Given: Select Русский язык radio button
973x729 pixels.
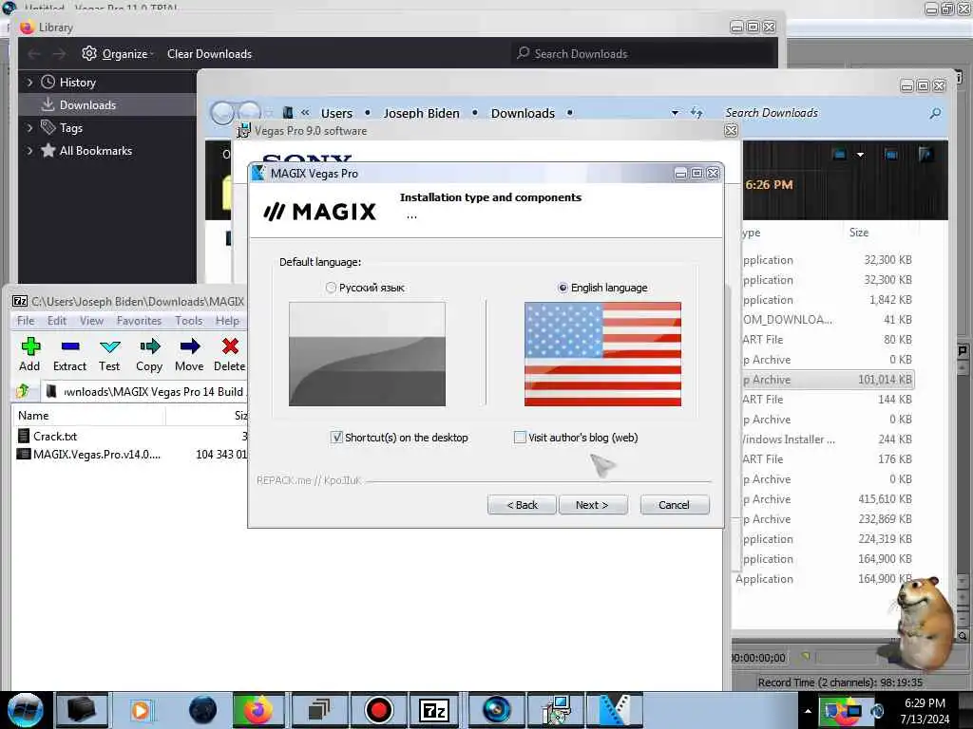Looking at the screenshot, I should click(x=331, y=288).
